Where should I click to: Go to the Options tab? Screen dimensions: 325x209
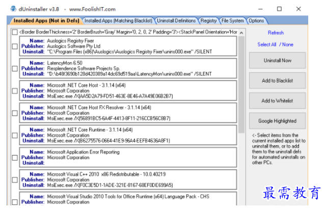click(256, 21)
